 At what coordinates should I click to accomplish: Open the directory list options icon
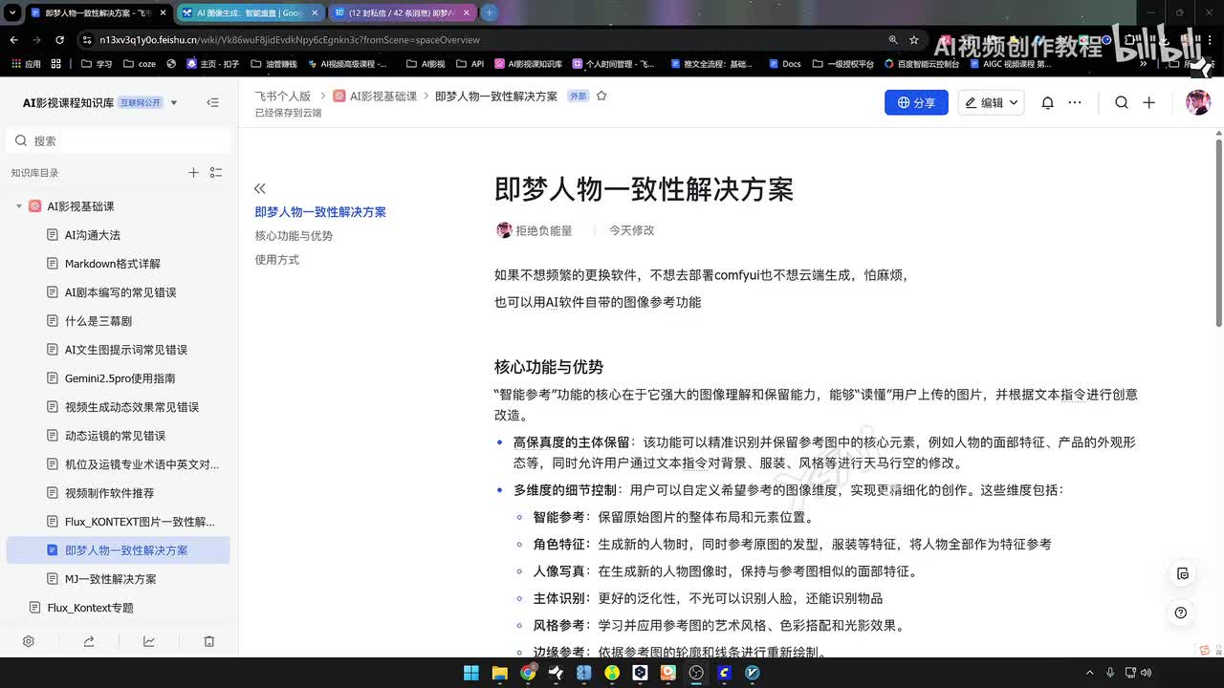pyautogui.click(x=216, y=172)
